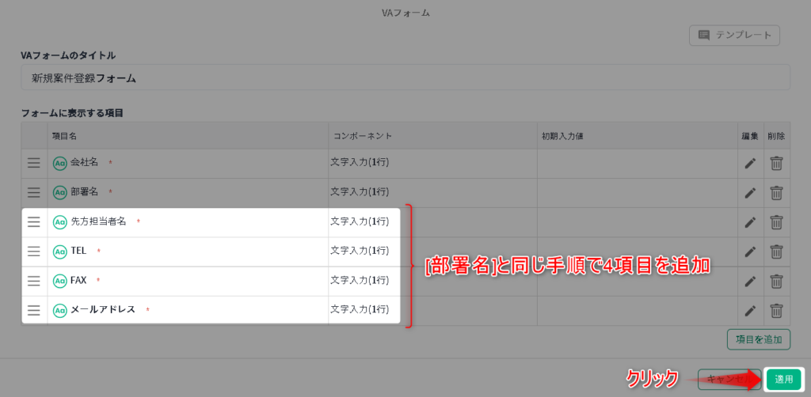
Task: Delete the メールアドレス row
Action: coord(776,311)
